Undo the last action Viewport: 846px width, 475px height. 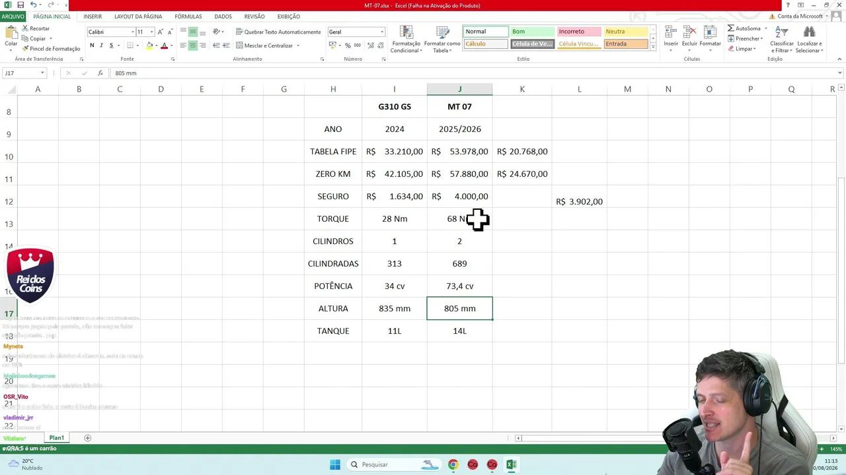coord(33,5)
